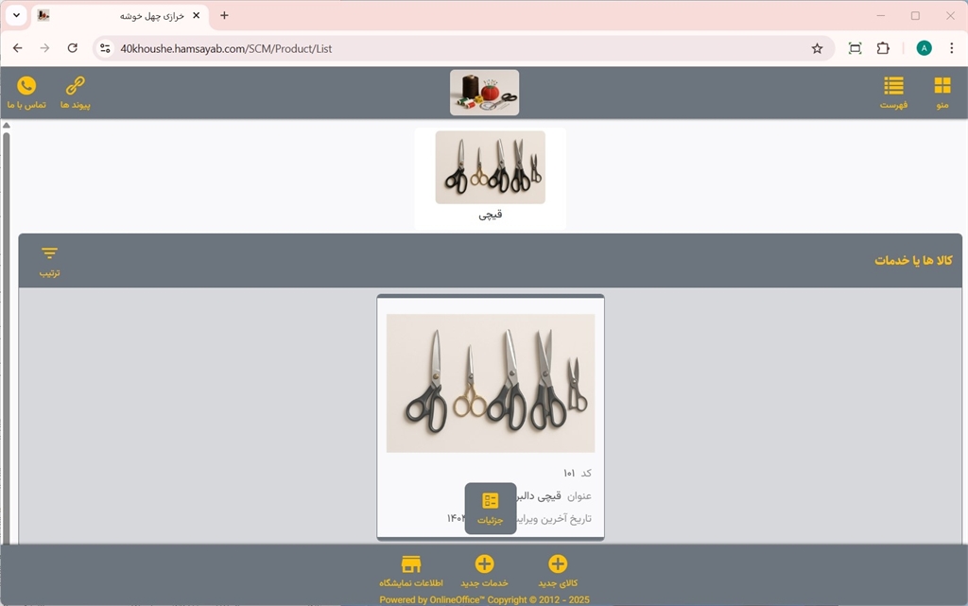Click the browser address bar
Viewport: 968px width, 606px height.
click(454, 48)
